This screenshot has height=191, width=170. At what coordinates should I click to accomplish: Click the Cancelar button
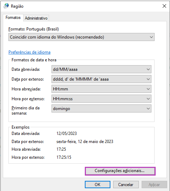click(x=126, y=184)
